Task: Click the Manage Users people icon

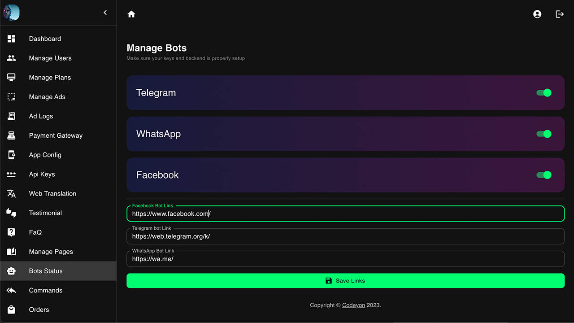Action: coord(11,58)
